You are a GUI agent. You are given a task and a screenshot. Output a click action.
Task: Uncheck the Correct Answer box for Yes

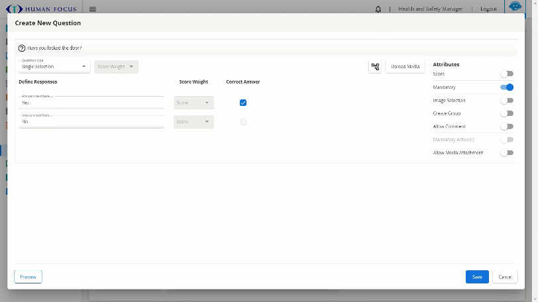tap(243, 103)
